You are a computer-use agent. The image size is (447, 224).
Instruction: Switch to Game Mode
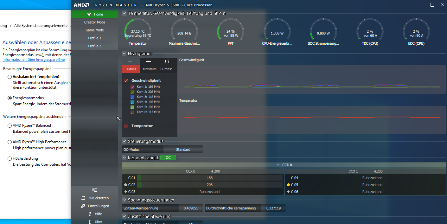[x=94, y=30]
